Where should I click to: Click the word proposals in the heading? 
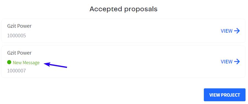[x=141, y=10]
